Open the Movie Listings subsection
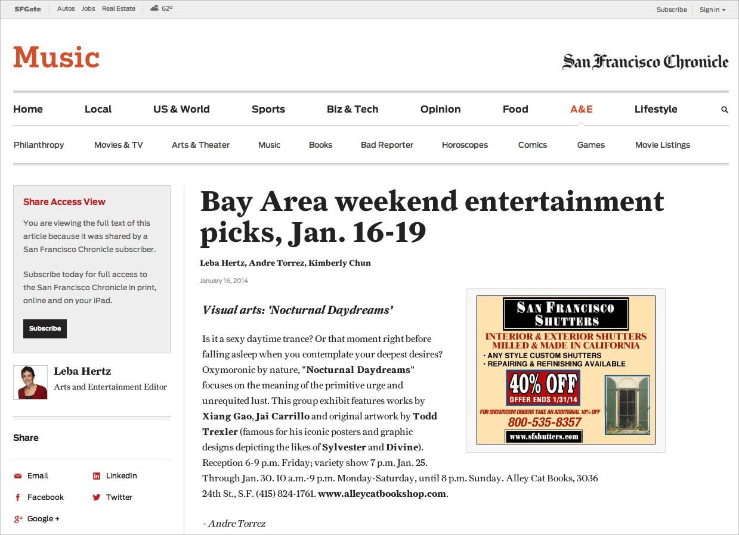The image size is (739, 535). point(663,145)
